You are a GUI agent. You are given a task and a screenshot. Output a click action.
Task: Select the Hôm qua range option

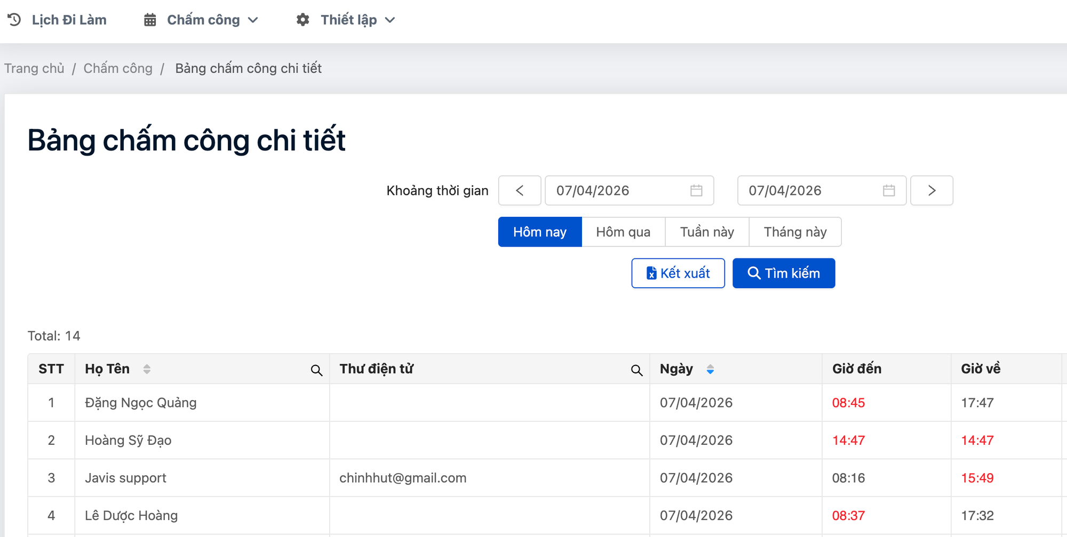623,232
